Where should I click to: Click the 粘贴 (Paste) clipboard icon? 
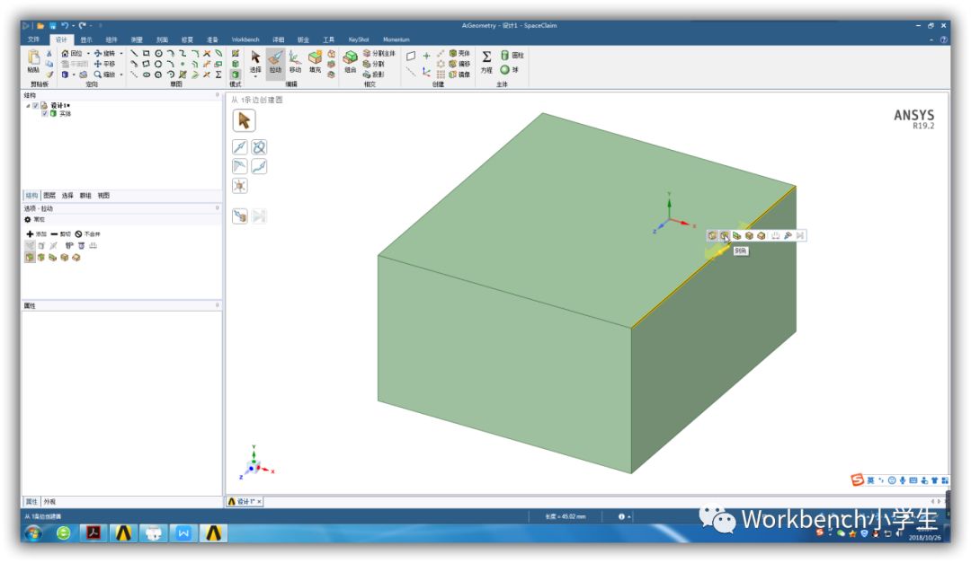[x=33, y=62]
